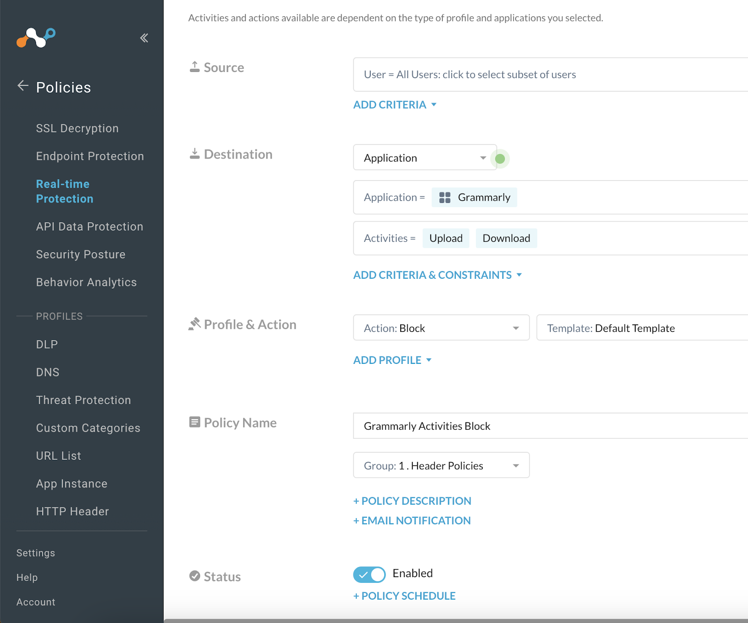Open Threat Protection profiles
This screenshot has width=748, height=623.
click(x=84, y=400)
